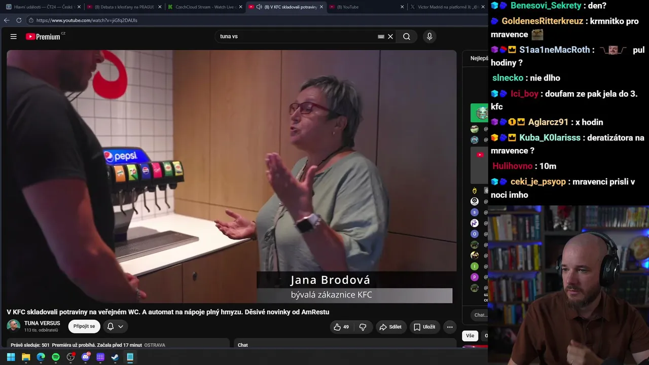
Task: Close the 'Debata s křesťany' tab
Action: [x=160, y=7]
